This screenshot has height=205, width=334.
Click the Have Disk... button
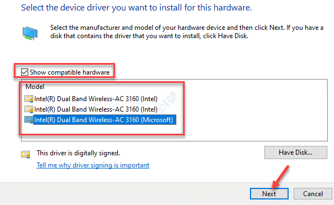[296, 153]
